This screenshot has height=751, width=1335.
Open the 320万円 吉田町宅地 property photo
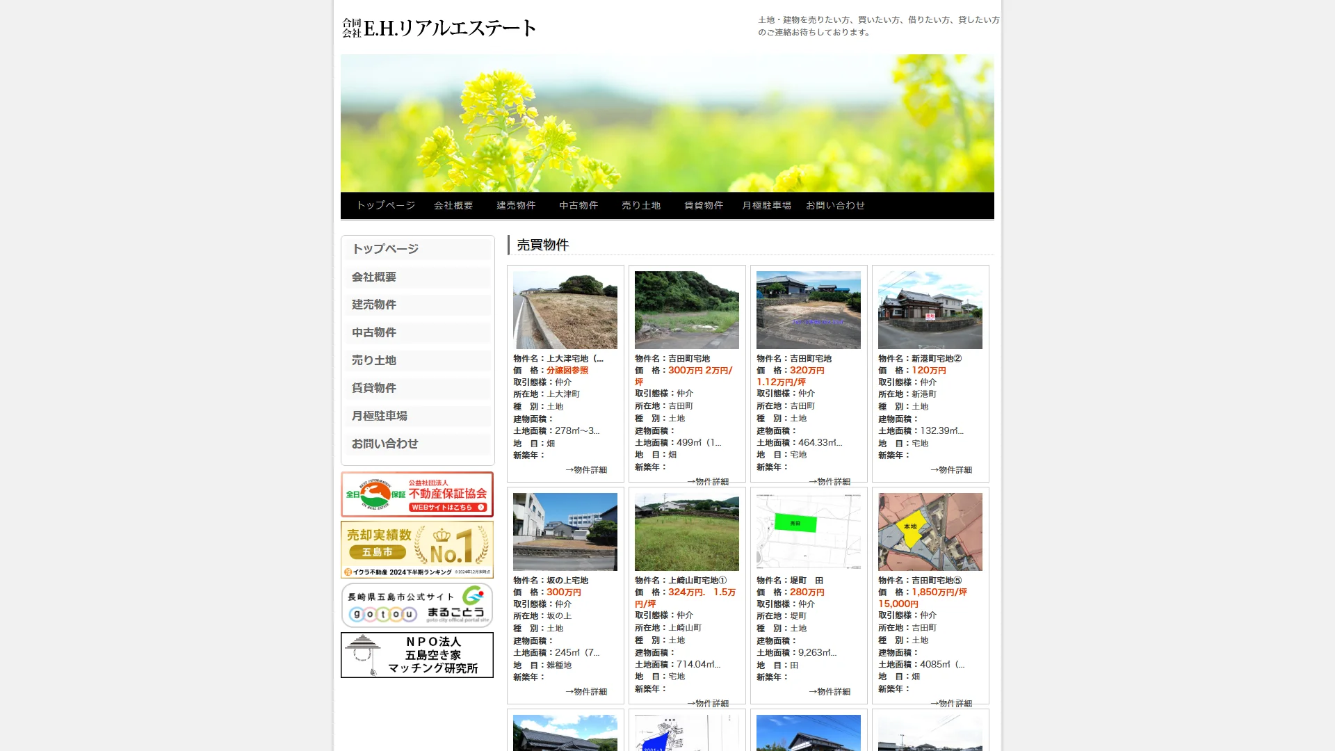point(809,310)
